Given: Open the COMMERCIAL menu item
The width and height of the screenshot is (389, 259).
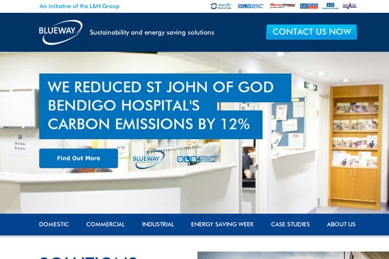Looking at the screenshot, I should 106,224.
